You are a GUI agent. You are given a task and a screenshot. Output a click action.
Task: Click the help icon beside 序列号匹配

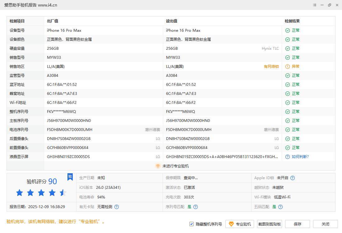[x=196, y=207]
